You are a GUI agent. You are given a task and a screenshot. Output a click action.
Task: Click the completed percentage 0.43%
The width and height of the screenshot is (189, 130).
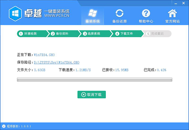[162, 70]
